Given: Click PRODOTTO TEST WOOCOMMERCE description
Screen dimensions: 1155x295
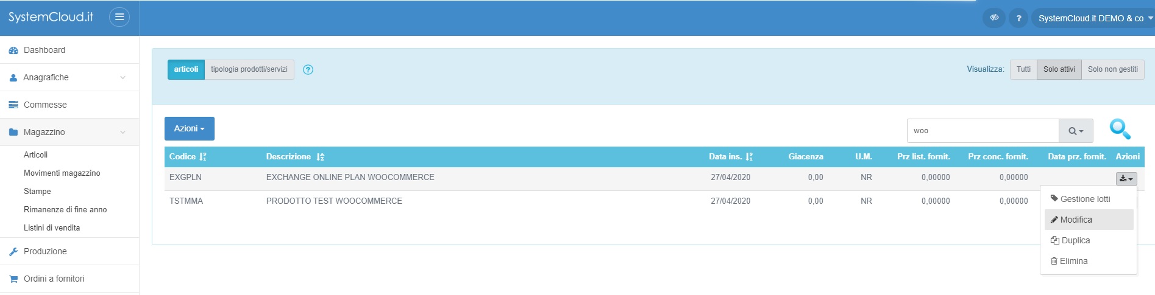Looking at the screenshot, I should [x=334, y=201].
